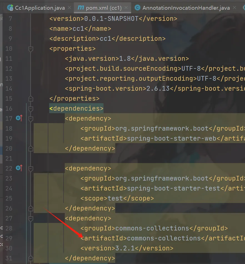The image size is (245, 264).
Task: Click the spring-boot.version 2.6.13 value
Action: click(158, 88)
